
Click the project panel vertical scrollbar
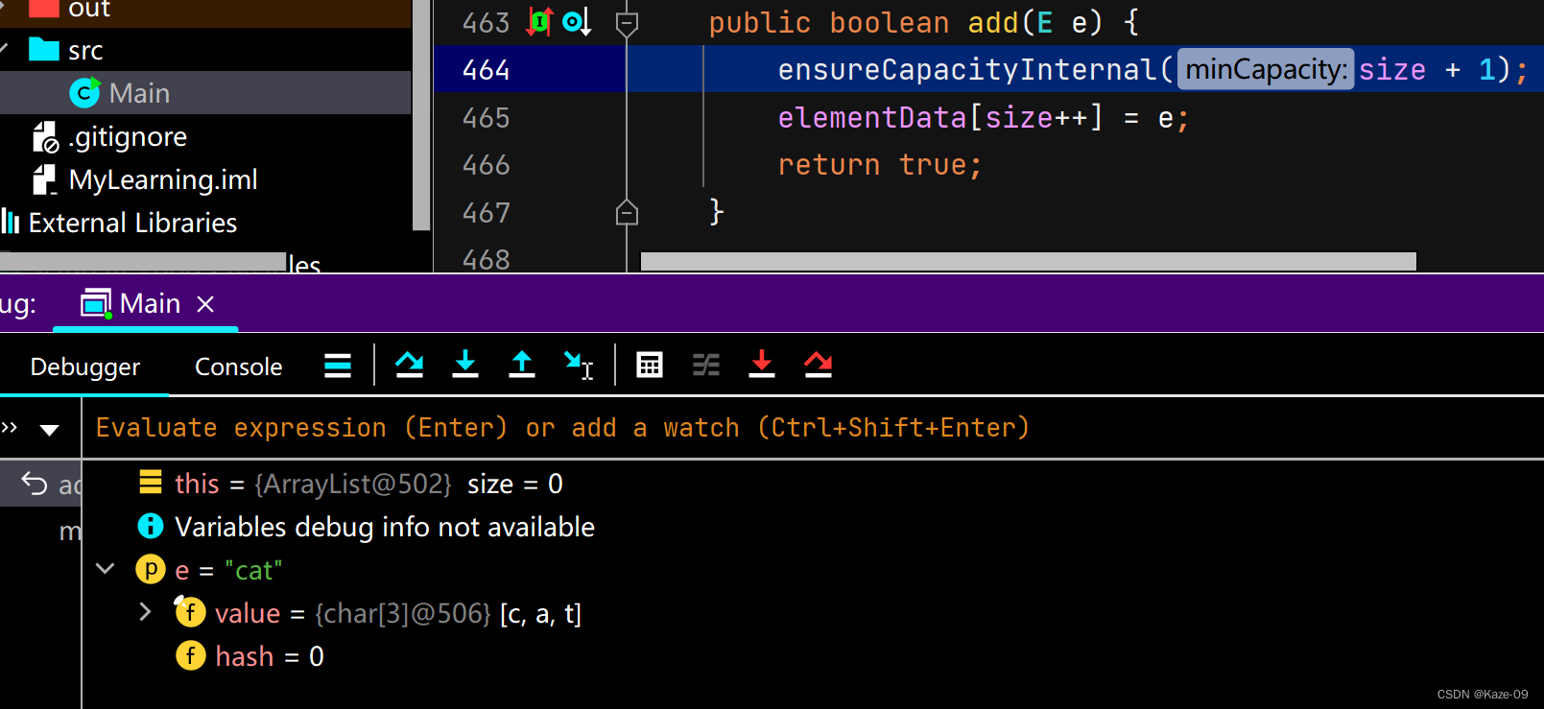click(421, 115)
